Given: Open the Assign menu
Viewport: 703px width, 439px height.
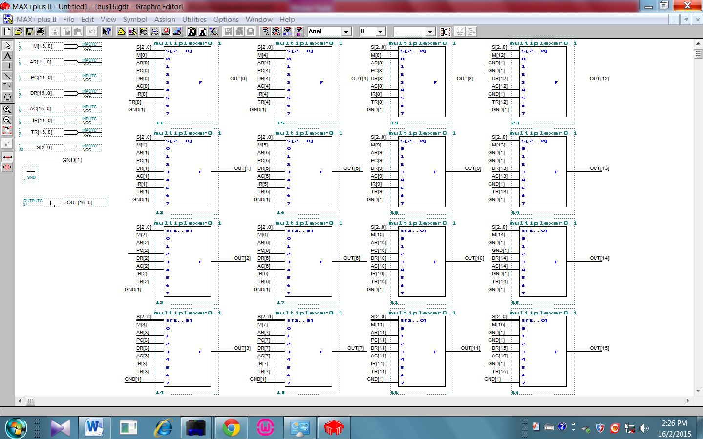Looking at the screenshot, I should click(x=165, y=20).
